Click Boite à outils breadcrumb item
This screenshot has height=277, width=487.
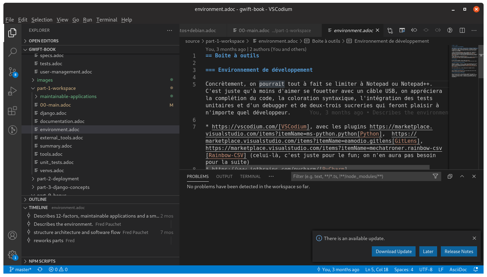click(326, 41)
